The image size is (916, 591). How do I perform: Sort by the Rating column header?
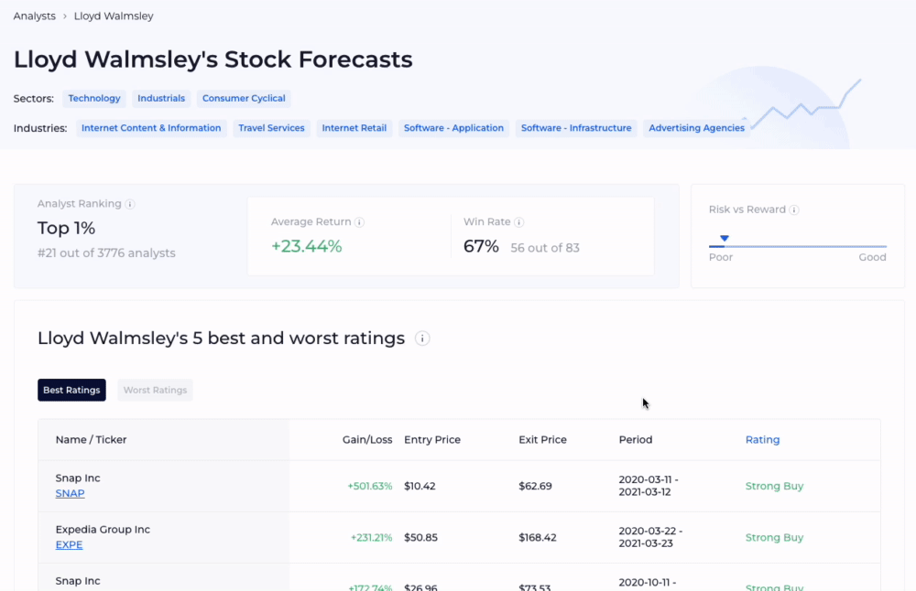pos(762,440)
